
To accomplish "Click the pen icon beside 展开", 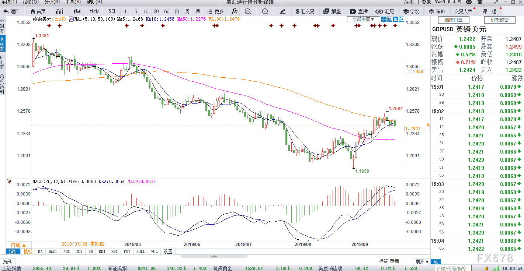I will click(435, 261).
